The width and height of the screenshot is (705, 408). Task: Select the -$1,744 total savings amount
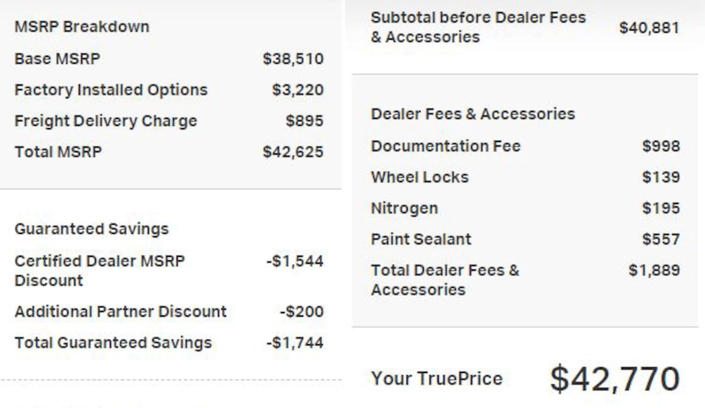295,342
